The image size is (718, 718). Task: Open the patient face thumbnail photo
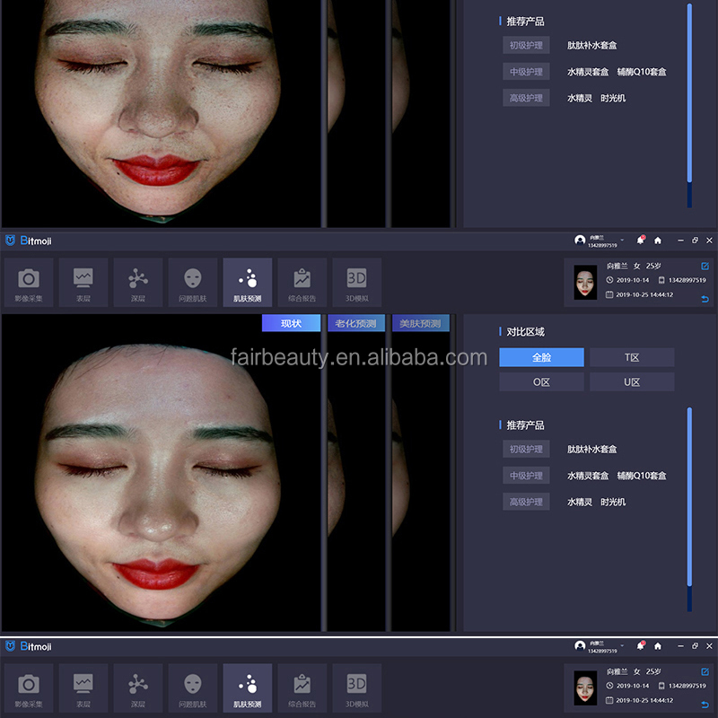pos(585,280)
